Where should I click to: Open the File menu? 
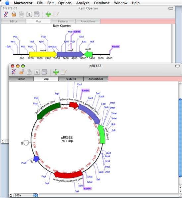40,3
